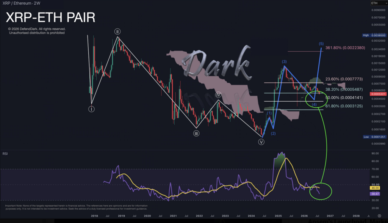Screen dimensions: 388x223
Task: Select the XRP / Ethereum · 2W symbol title
Action: (21, 3)
